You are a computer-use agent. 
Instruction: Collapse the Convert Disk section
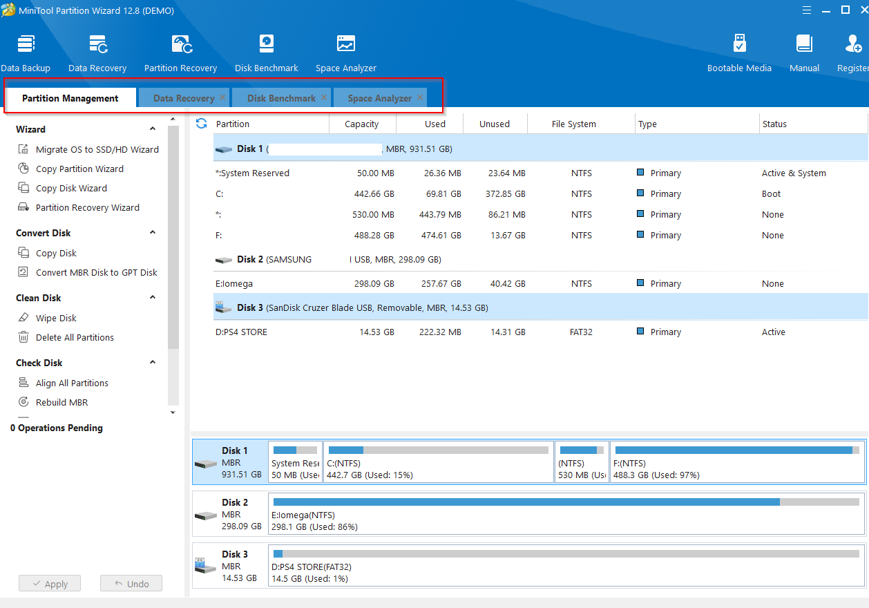(153, 233)
